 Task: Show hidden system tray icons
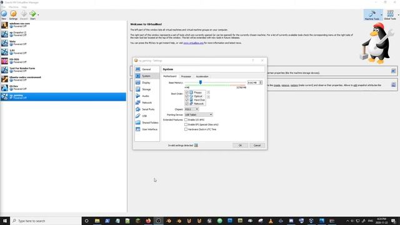[x=347, y=221]
